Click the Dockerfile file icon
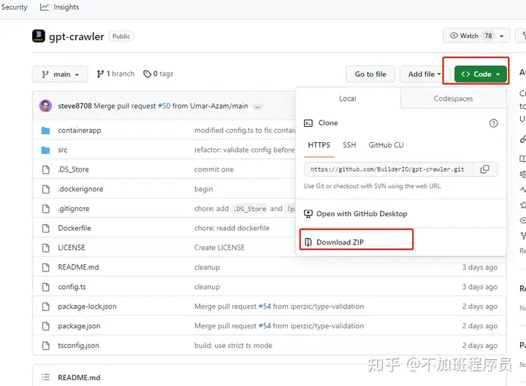The image size is (526, 386). click(x=45, y=228)
